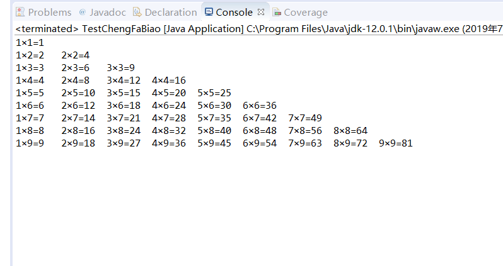
Task: Click the Declaration view icon
Action: tap(137, 12)
